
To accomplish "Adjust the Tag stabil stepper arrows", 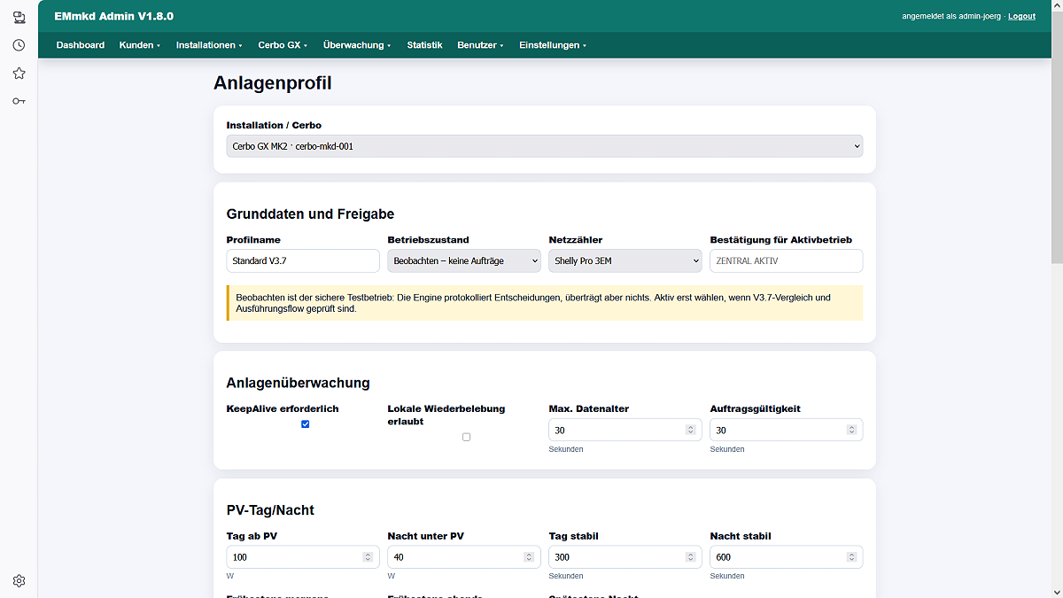I will pos(690,557).
